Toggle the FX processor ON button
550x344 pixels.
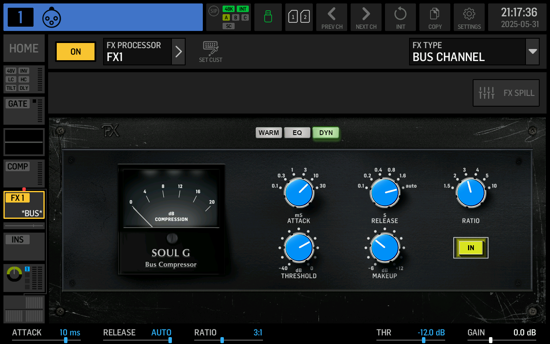coord(75,51)
